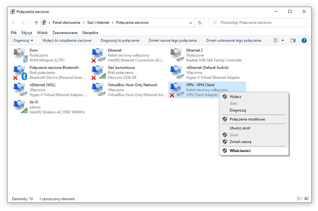
Task: Click the refresh button beside address bar
Action: click(x=200, y=23)
